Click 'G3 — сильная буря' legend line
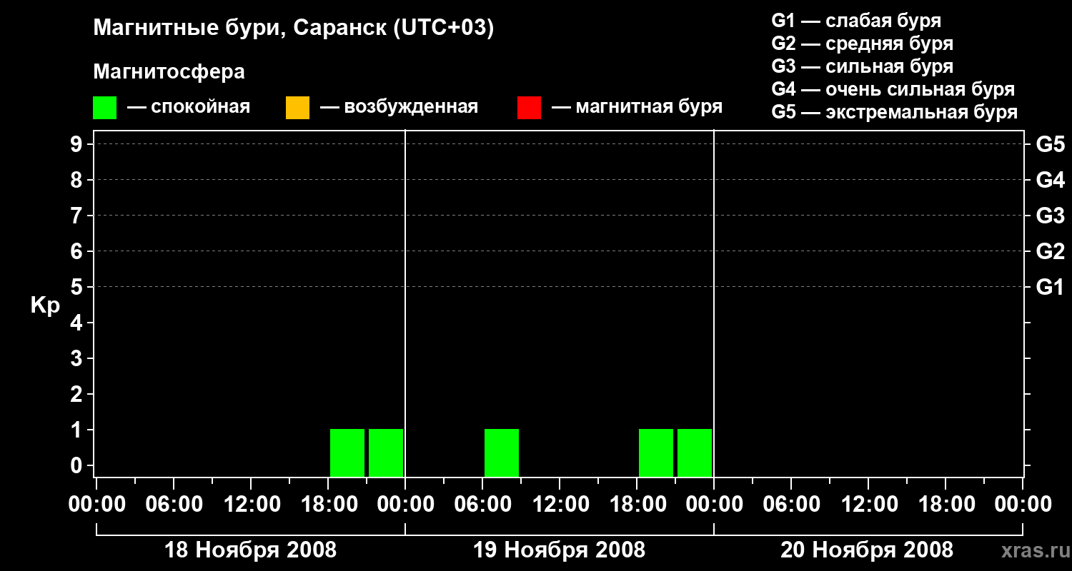The height and width of the screenshot is (571, 1072). click(862, 66)
